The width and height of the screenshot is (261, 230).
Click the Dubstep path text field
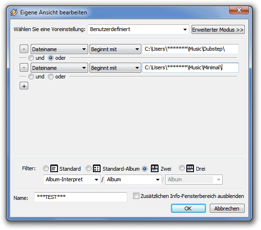pos(191,49)
